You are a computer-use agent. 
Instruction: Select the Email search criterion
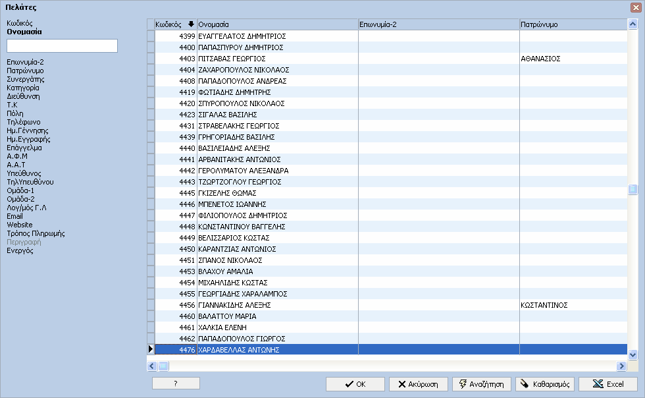(x=14, y=216)
